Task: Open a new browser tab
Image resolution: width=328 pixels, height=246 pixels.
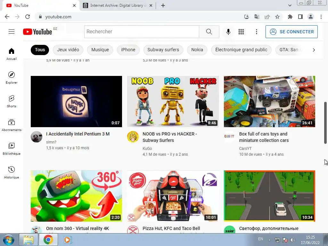Action: [x=163, y=5]
